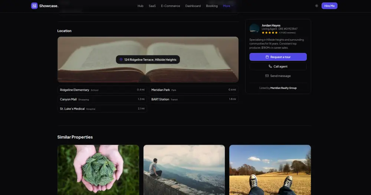Click the Showcase logo icon
371x195 pixels.
coord(34,6)
